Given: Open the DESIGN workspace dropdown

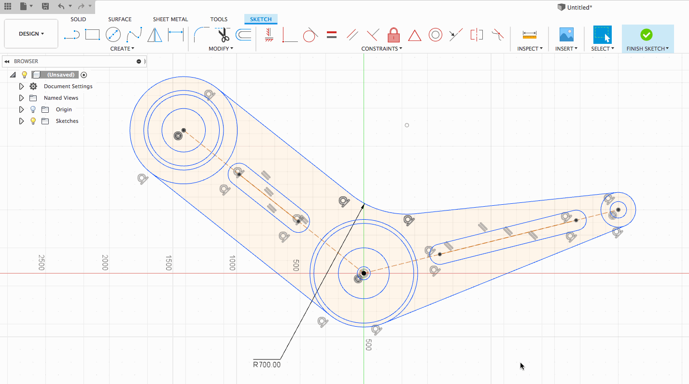Looking at the screenshot, I should [31, 34].
